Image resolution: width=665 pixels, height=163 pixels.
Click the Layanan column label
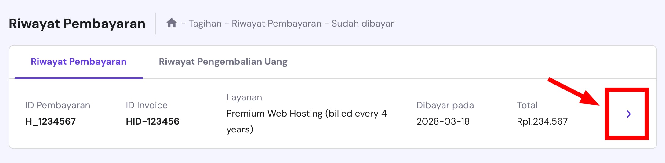click(x=244, y=97)
